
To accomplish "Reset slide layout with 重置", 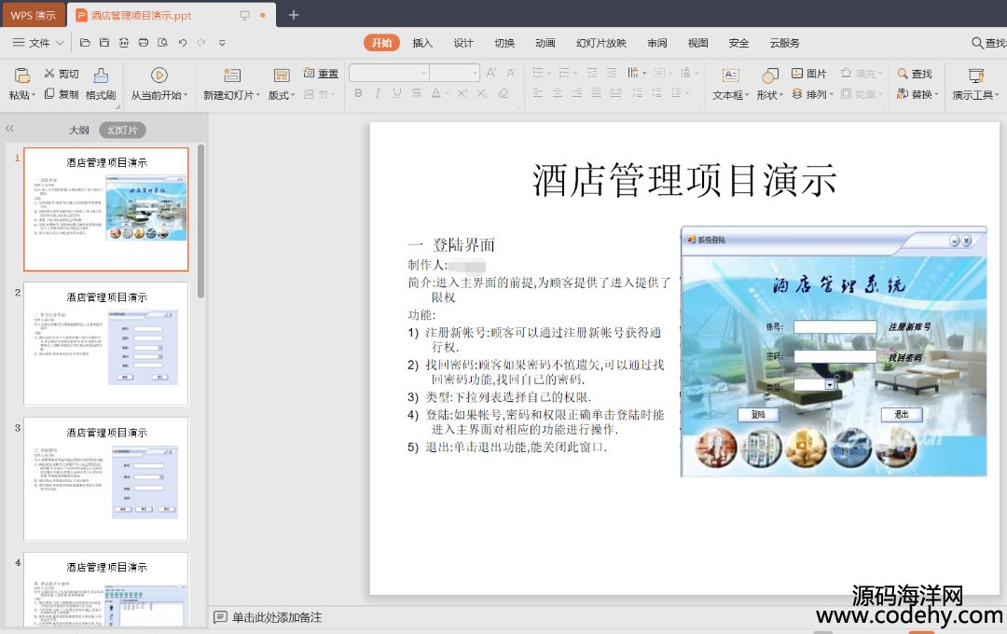I will pyautogui.click(x=321, y=74).
